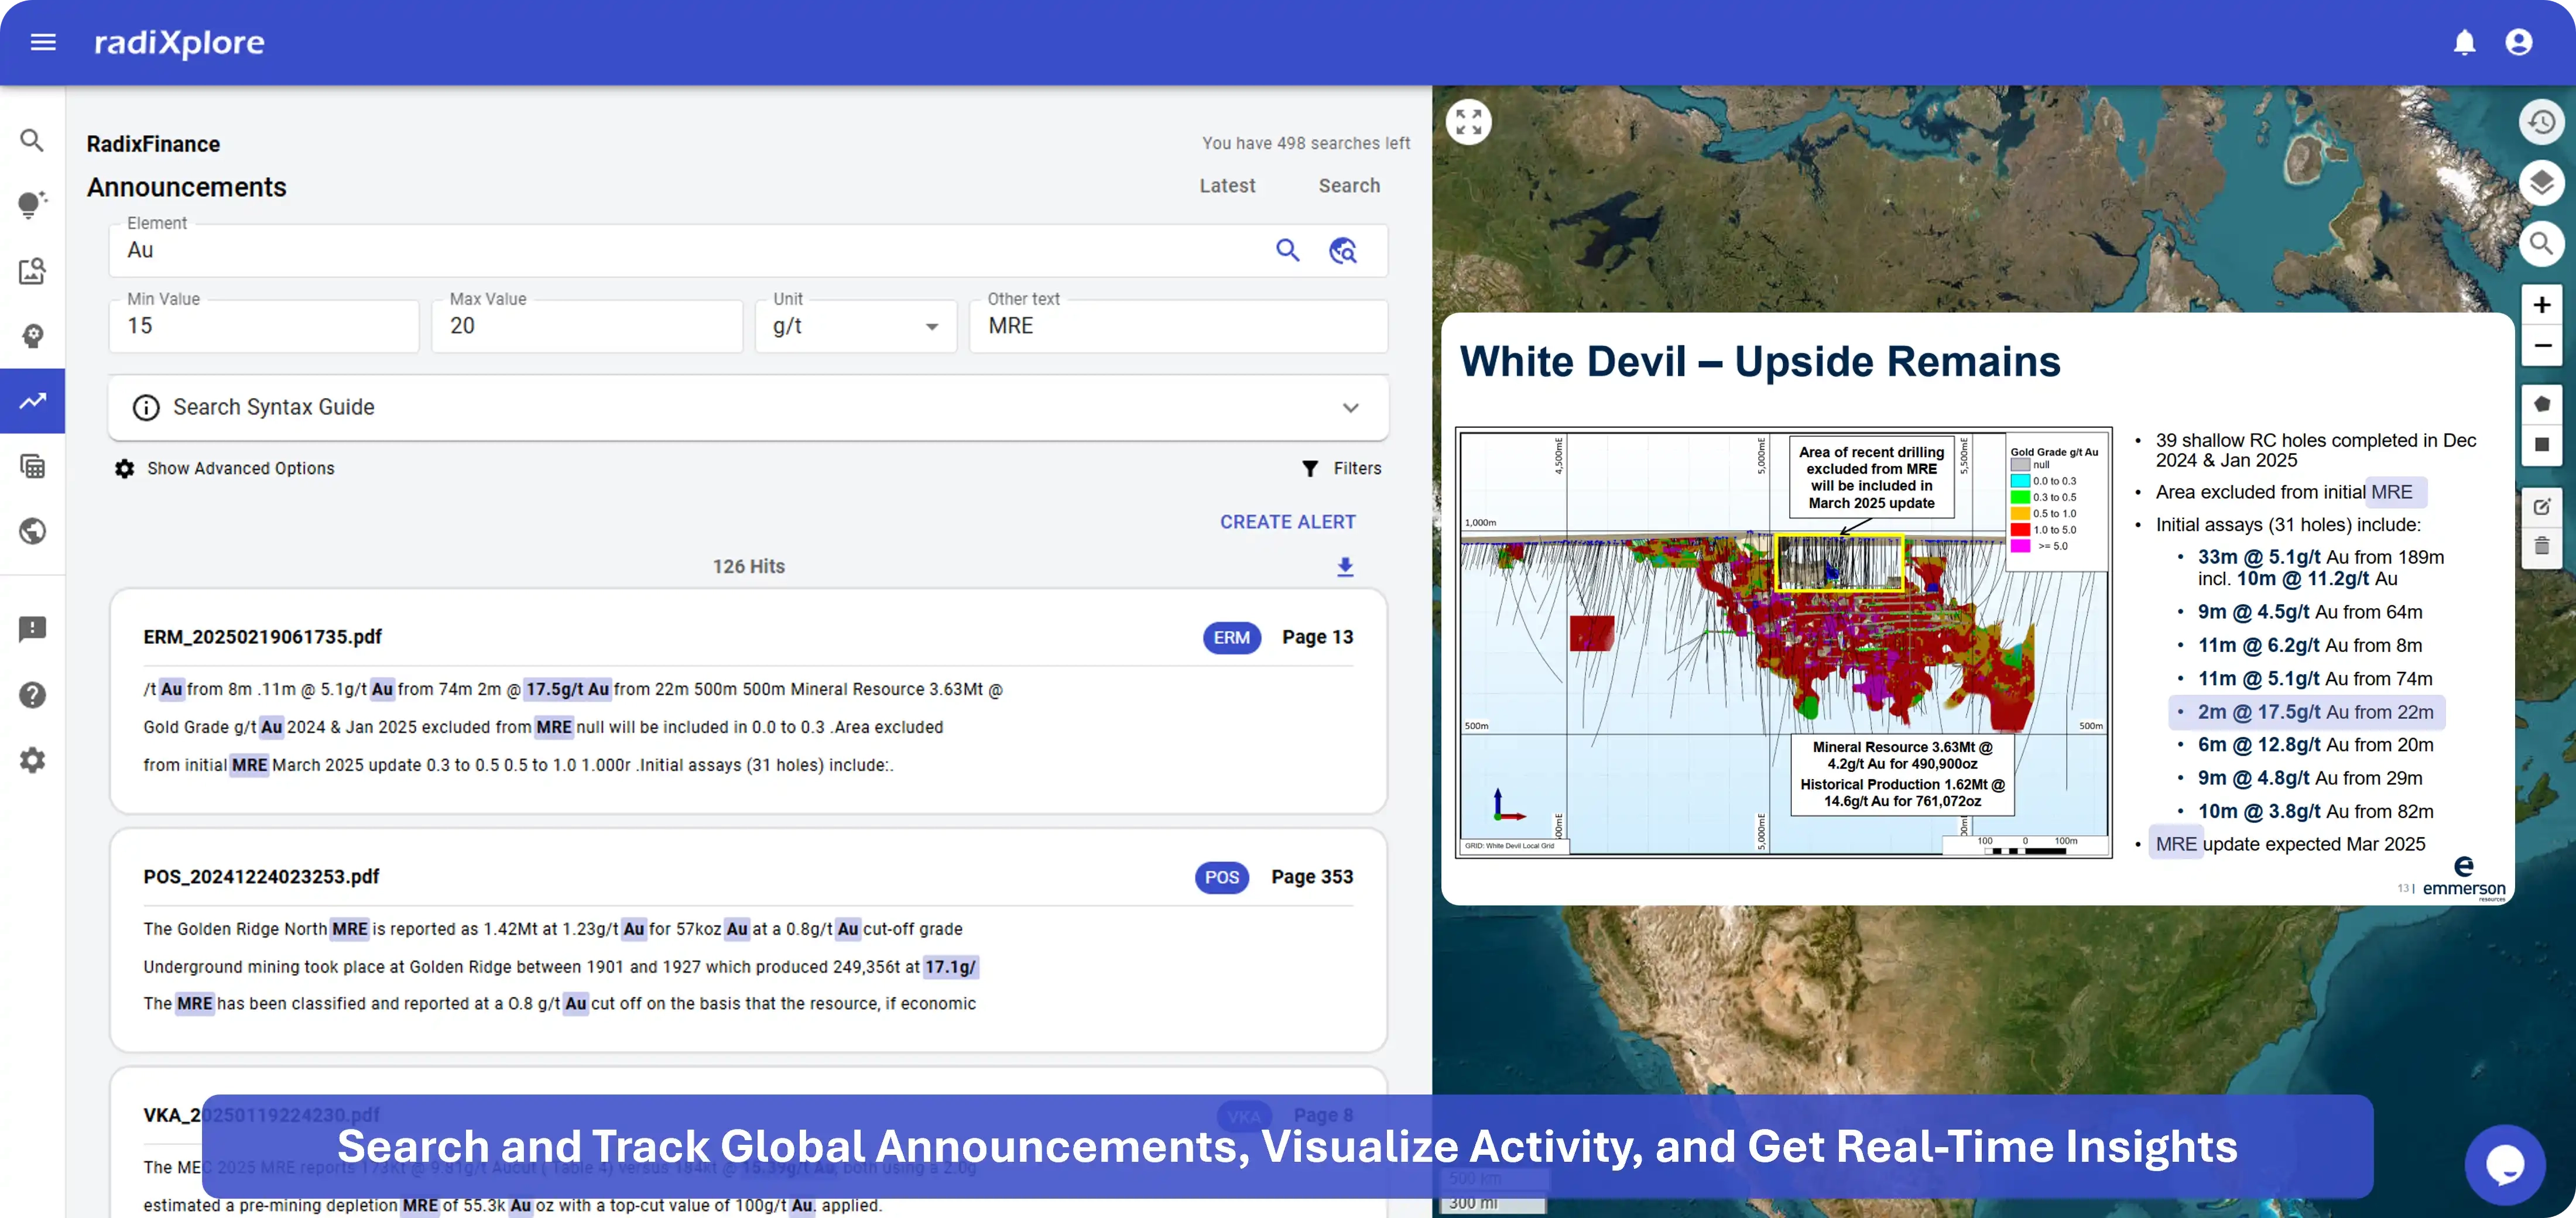Open the chat support bubble

pos(2505,1164)
